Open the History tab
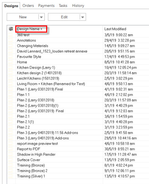This screenshot has width=149, height=184. point(78,6)
